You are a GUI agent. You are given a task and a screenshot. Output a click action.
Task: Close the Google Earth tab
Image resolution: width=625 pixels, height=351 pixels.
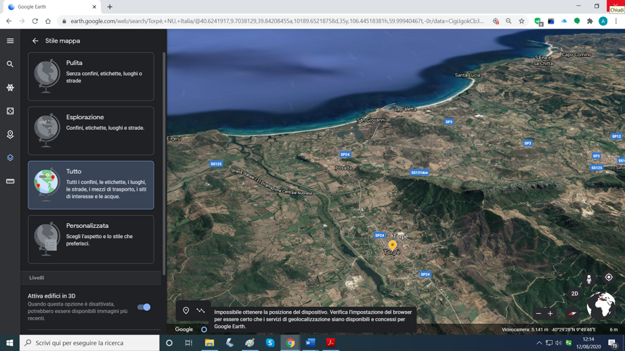click(94, 7)
